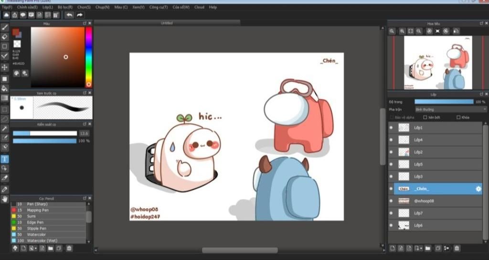Select the transparent color swatch
The width and height of the screenshot is (489, 260).
pyautogui.click(x=17, y=43)
